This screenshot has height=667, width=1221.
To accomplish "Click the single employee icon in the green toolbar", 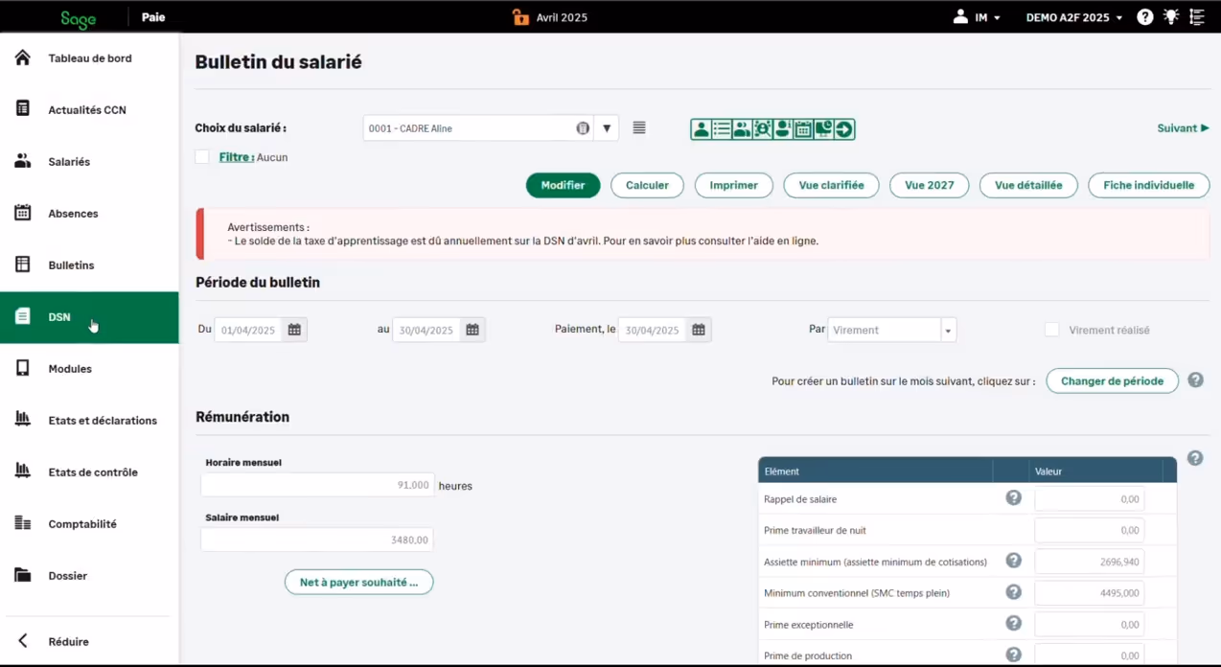I will point(702,129).
